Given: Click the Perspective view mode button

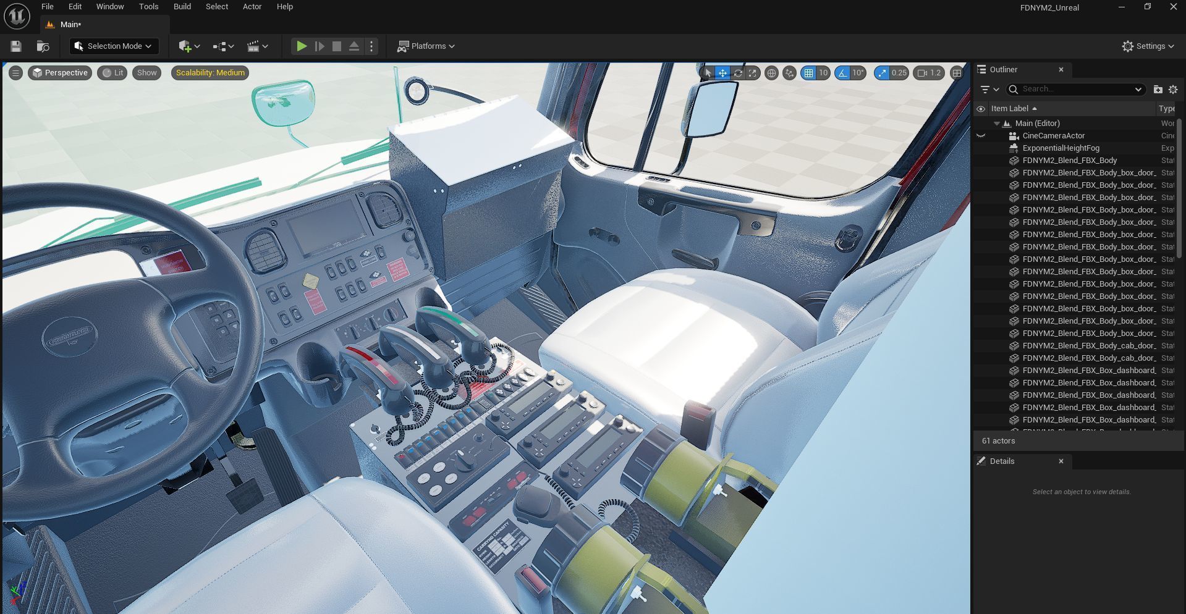Looking at the screenshot, I should coord(60,73).
